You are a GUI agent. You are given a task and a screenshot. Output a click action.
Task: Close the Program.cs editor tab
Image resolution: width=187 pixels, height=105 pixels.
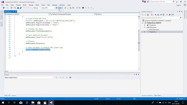15,12
